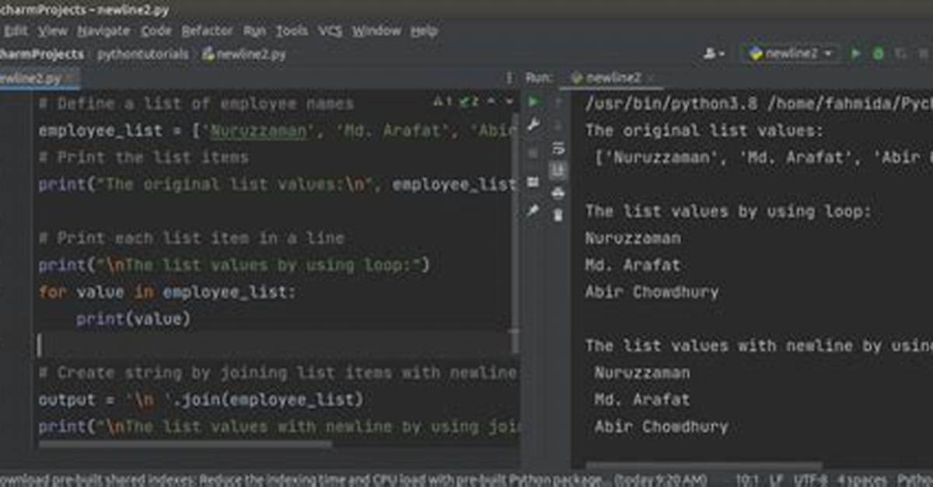The height and width of the screenshot is (487, 933).
Task: Open the Tools menu
Action: click(292, 31)
